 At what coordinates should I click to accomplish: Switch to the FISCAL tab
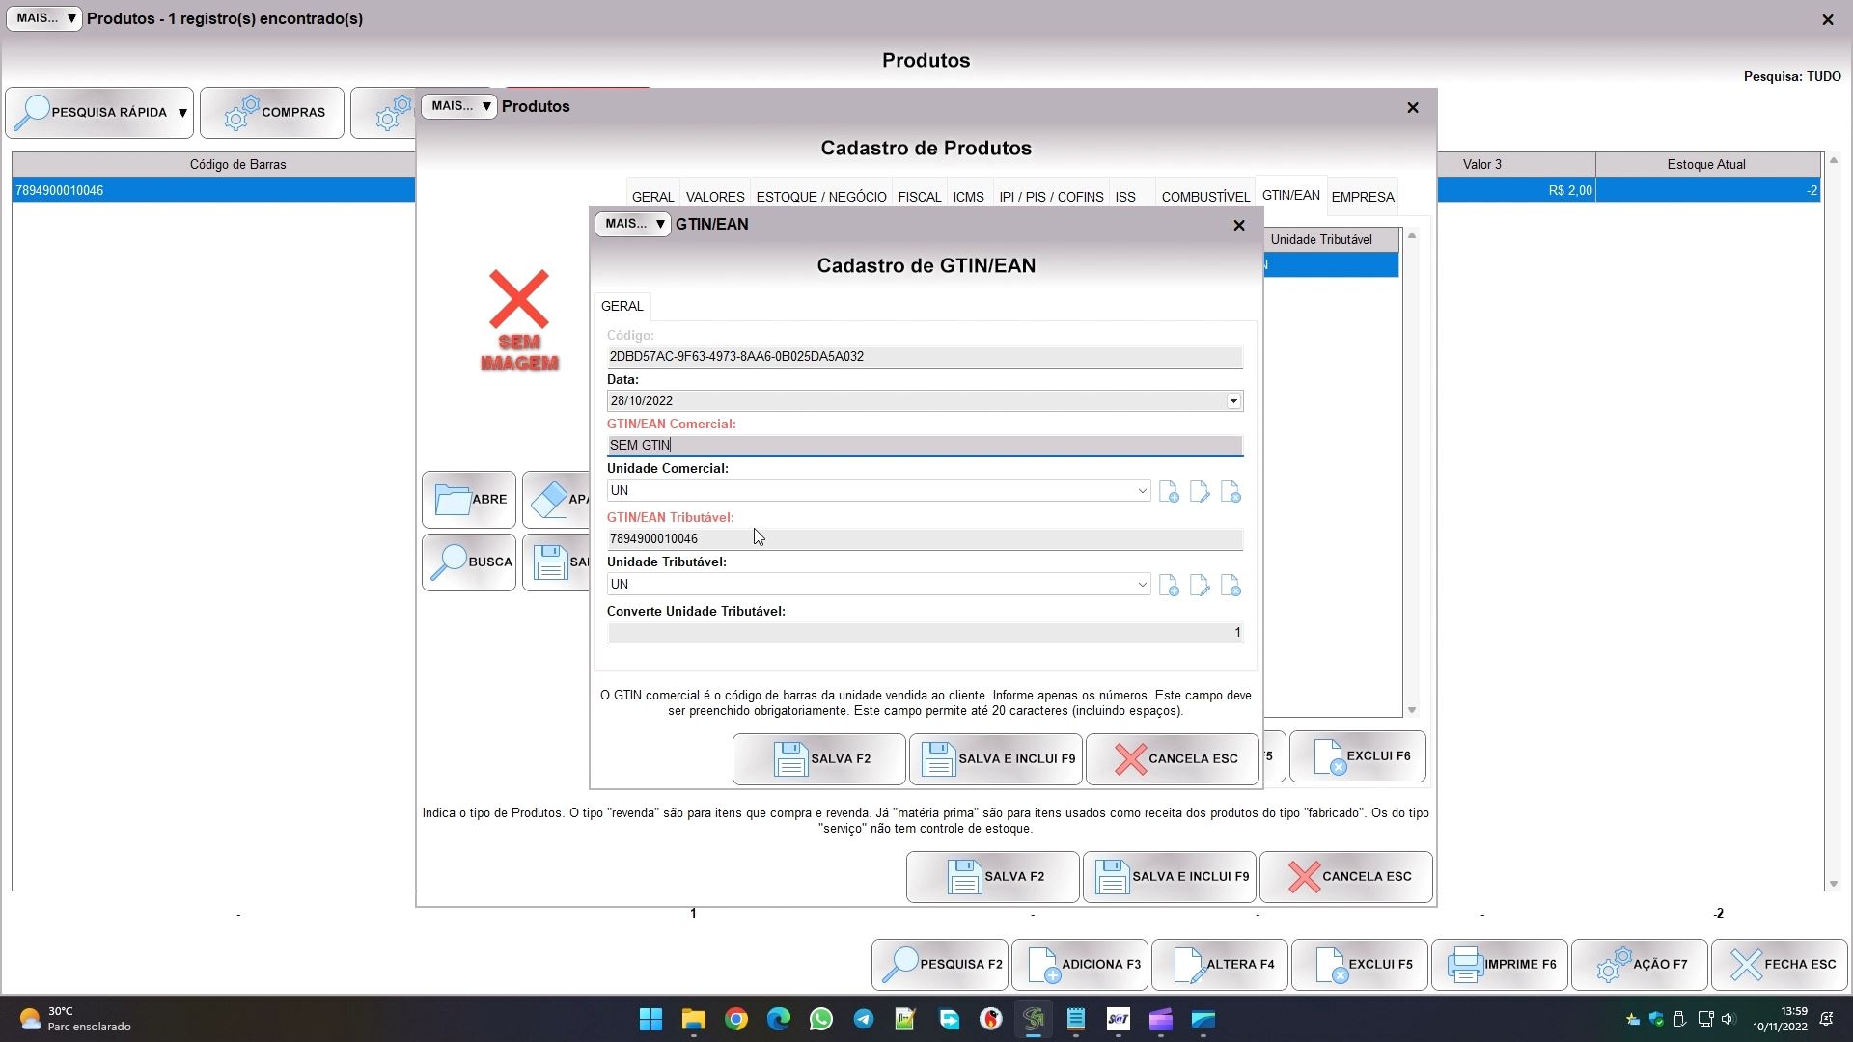[919, 197]
